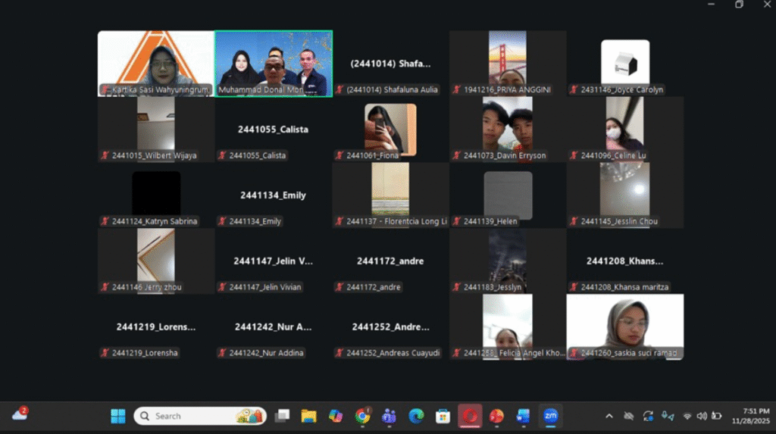Open the Windows Start menu
The width and height of the screenshot is (776, 434).
[x=117, y=416]
